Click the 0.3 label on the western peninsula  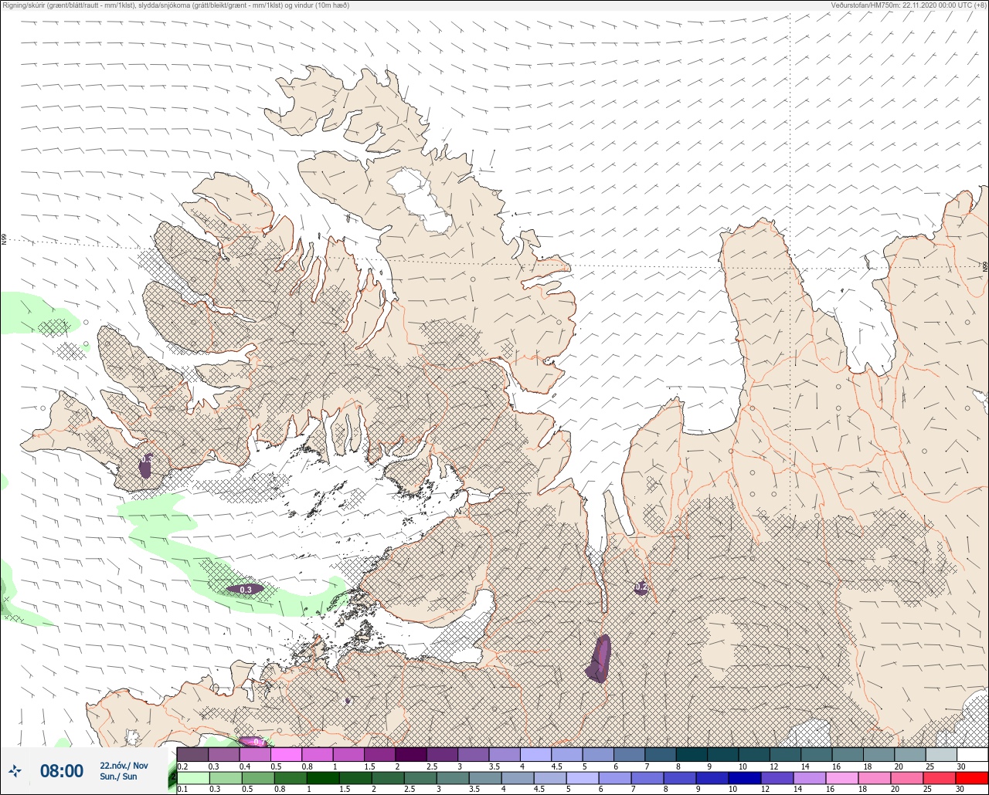click(x=146, y=459)
